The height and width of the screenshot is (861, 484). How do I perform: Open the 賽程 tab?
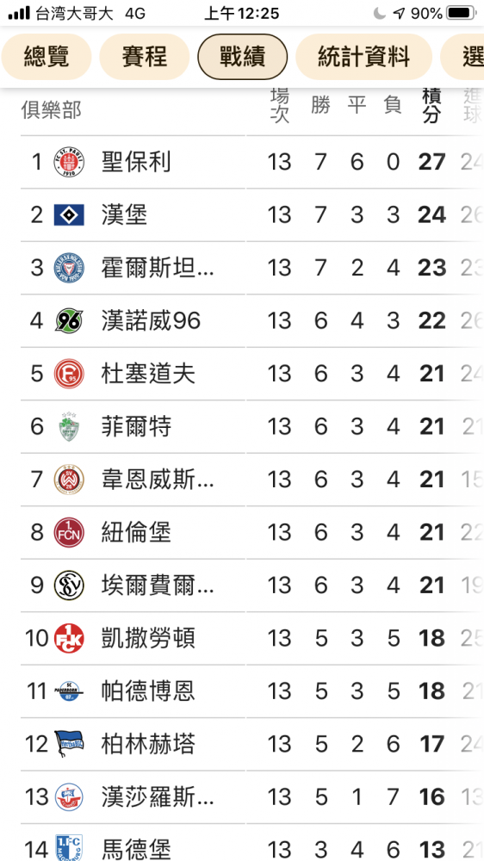(144, 57)
